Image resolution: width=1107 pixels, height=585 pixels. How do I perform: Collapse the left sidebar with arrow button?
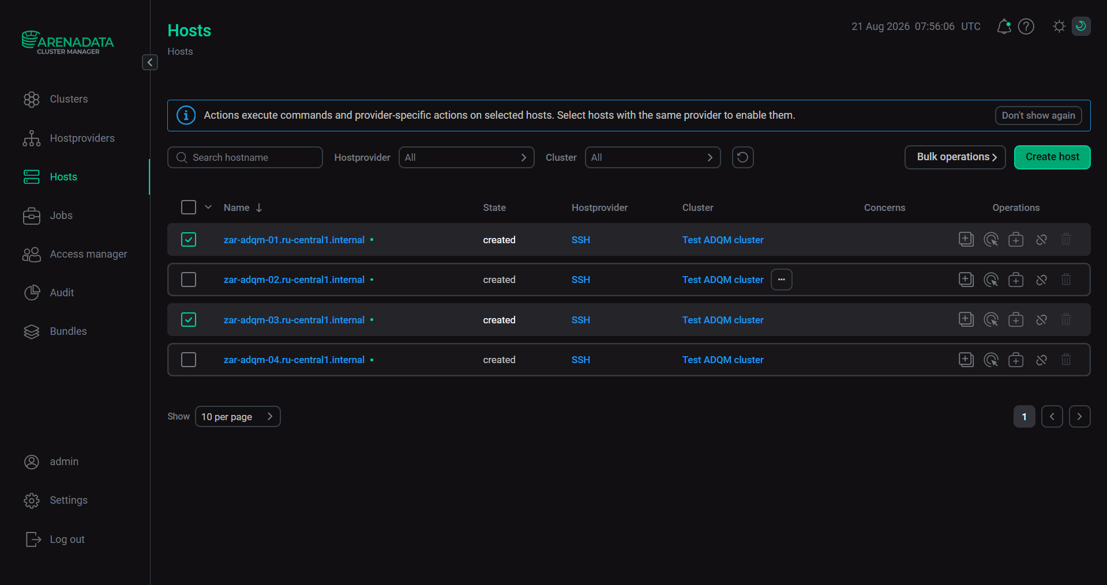[150, 62]
